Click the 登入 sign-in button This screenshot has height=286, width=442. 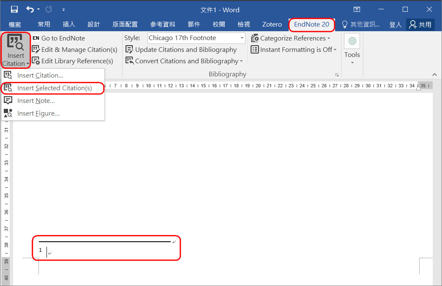point(395,24)
